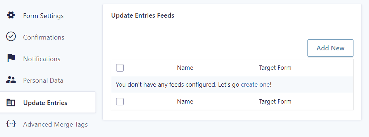This screenshot has width=369, height=137.
Task: Click the Target Form header at top
Action: [275, 68]
